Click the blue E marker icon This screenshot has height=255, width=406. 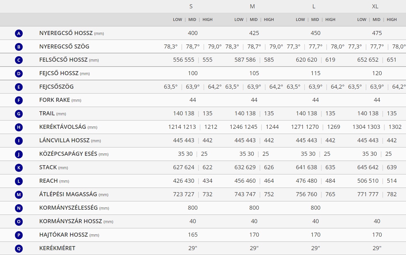click(x=19, y=87)
